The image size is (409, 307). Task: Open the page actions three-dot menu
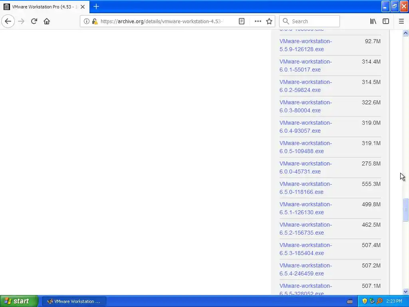pyautogui.click(x=258, y=21)
